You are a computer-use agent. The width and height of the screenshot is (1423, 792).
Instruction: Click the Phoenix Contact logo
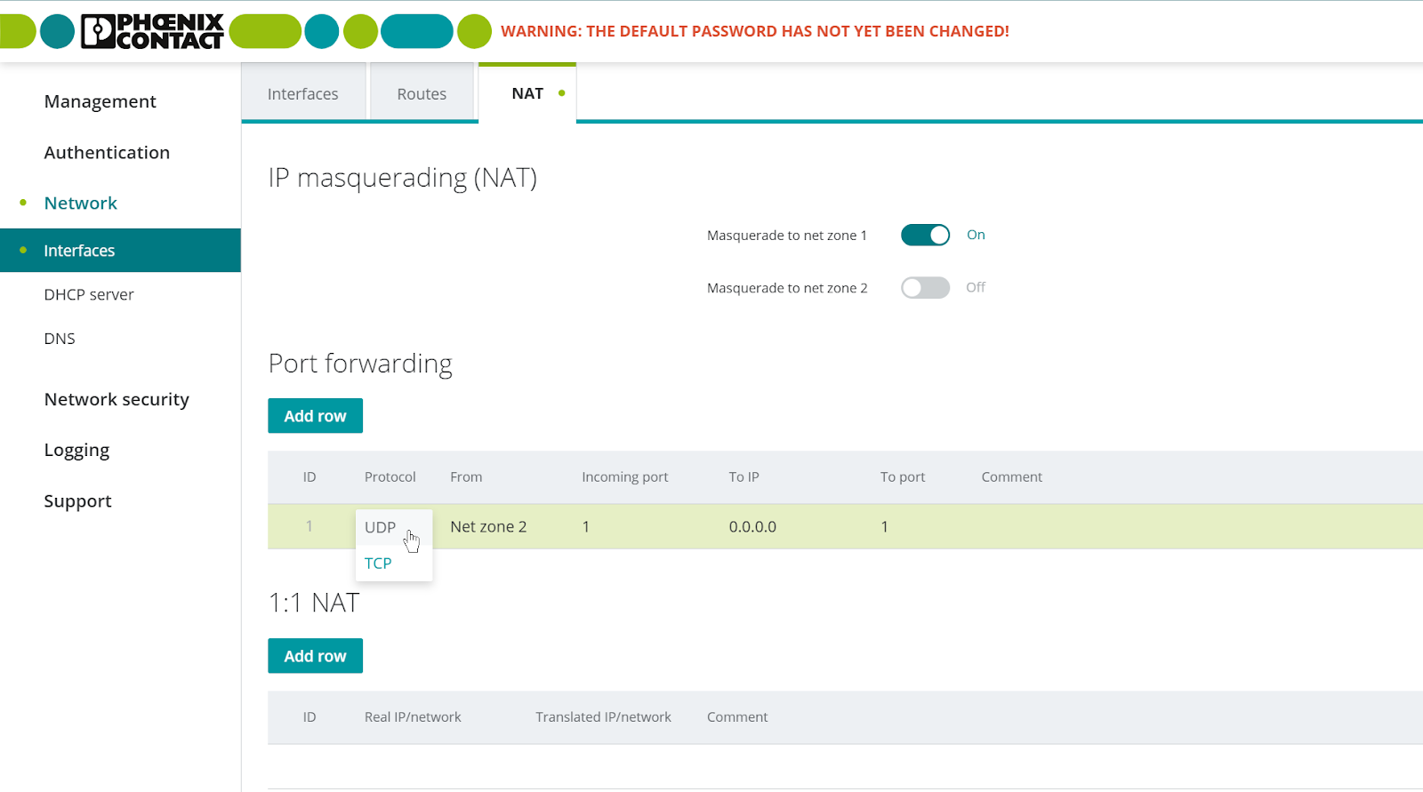[x=152, y=31]
